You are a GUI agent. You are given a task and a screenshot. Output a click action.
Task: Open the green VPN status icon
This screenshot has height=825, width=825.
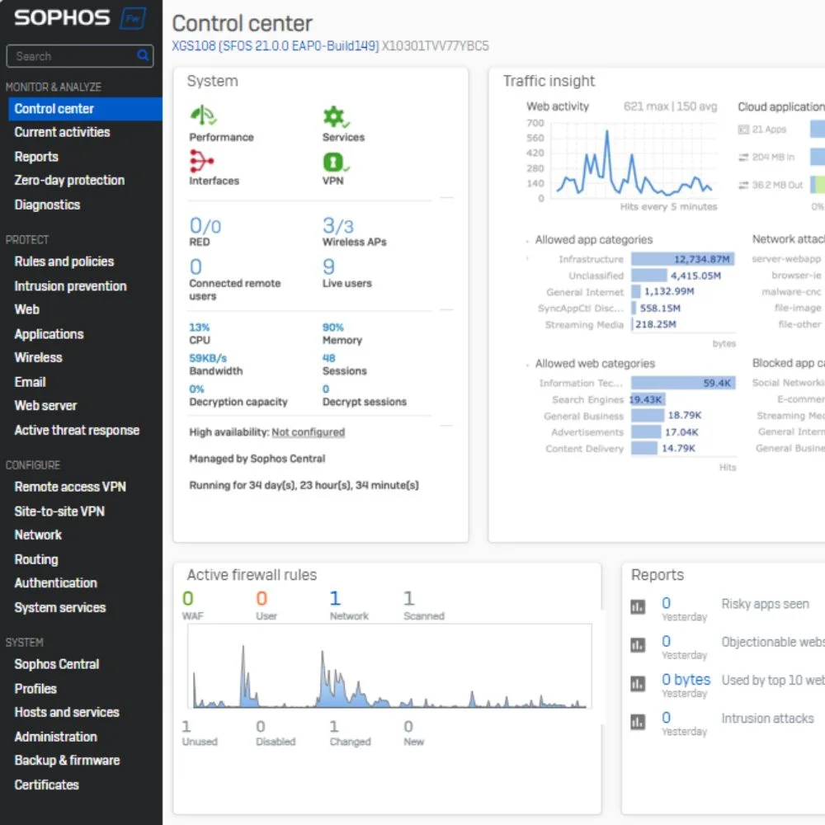click(335, 162)
